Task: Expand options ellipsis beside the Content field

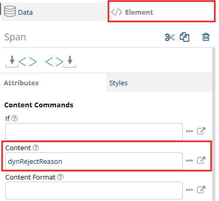Action: point(190,161)
